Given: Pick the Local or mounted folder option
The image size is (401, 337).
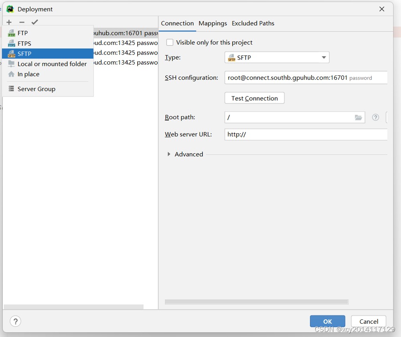Looking at the screenshot, I should (x=48, y=64).
